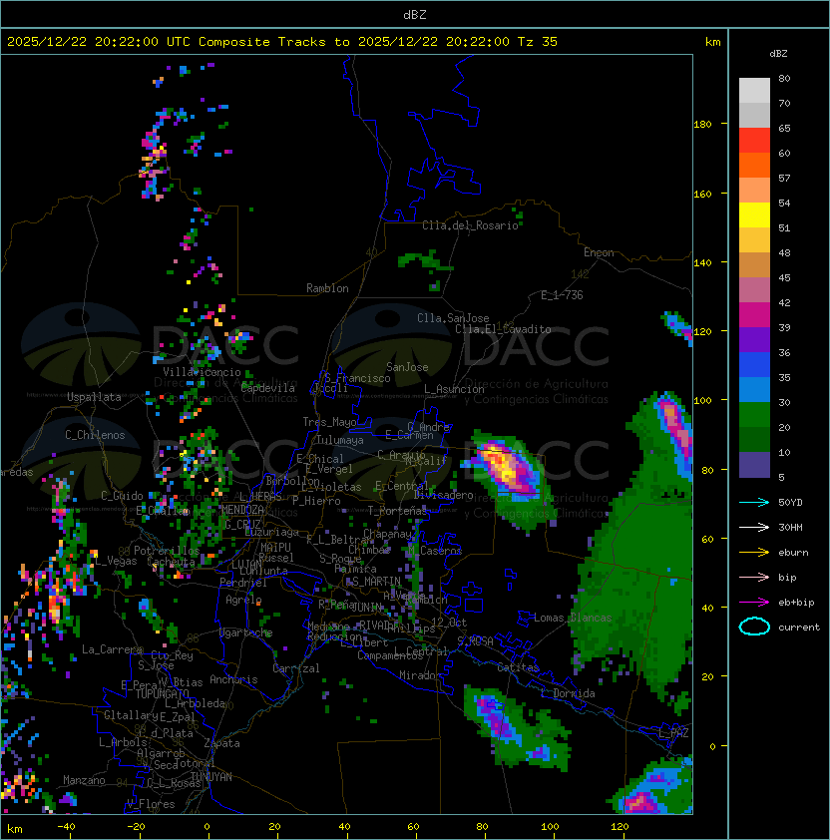Click the 'Zapata' map label
830x840 pixels.
221,743
